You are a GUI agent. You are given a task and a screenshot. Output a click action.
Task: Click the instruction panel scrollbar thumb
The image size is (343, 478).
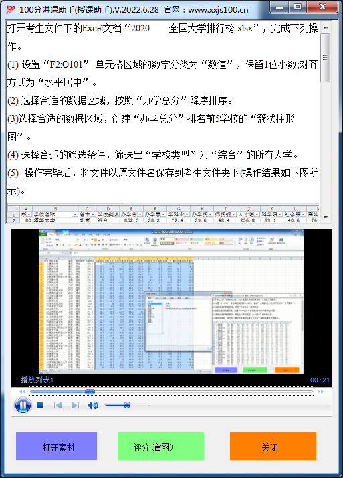click(x=326, y=58)
